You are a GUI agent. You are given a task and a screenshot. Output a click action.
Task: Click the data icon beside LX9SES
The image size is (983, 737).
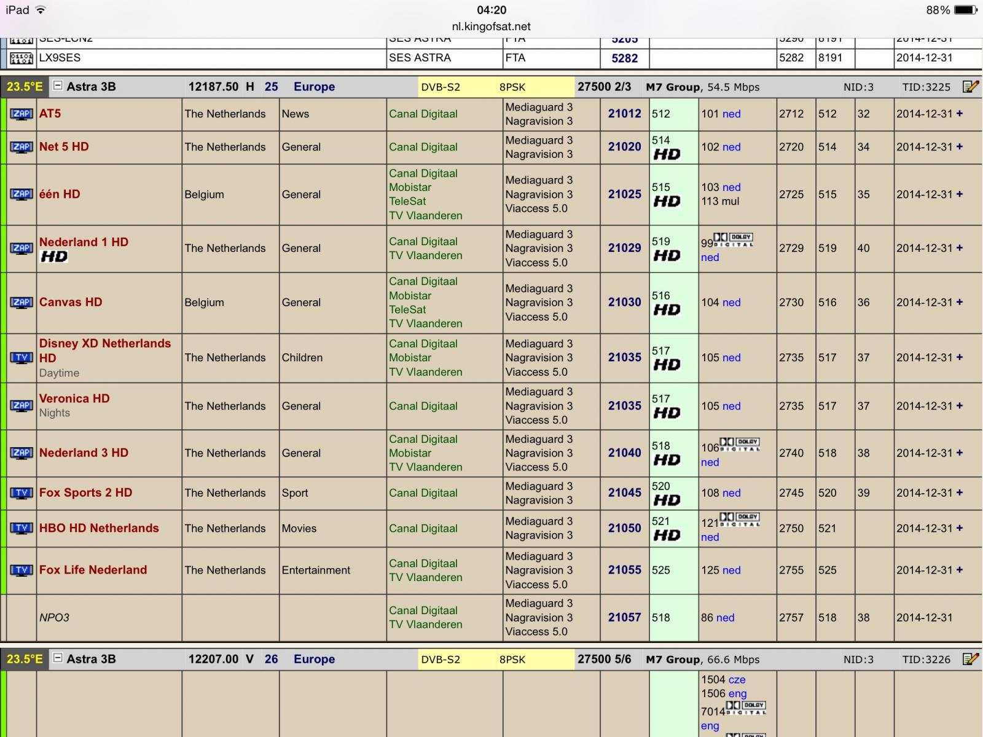(x=22, y=58)
